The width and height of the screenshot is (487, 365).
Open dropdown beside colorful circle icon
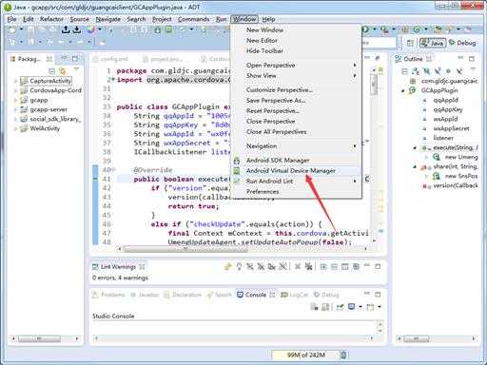click(100, 29)
